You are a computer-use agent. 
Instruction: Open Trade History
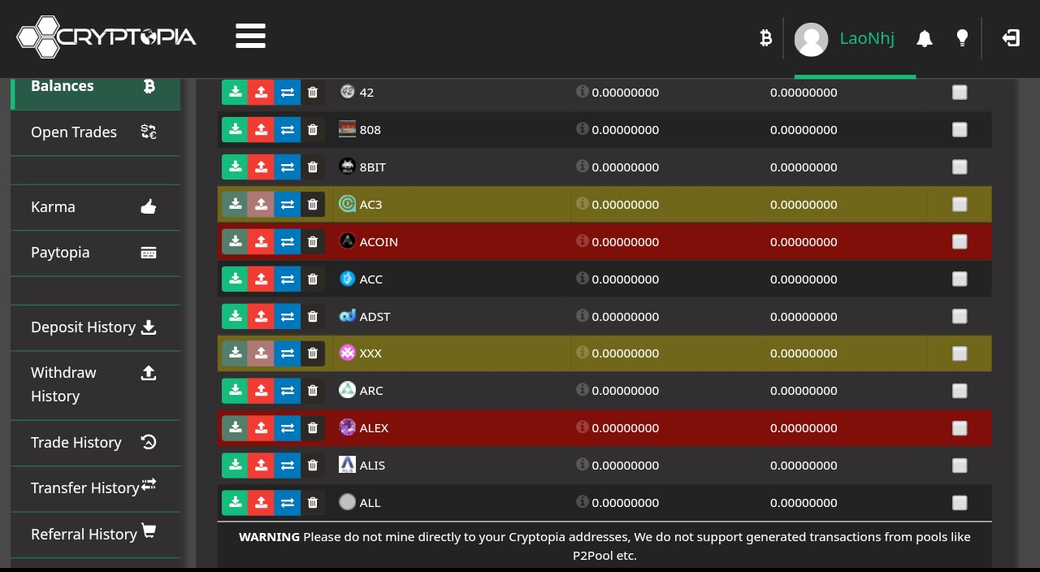coord(95,443)
